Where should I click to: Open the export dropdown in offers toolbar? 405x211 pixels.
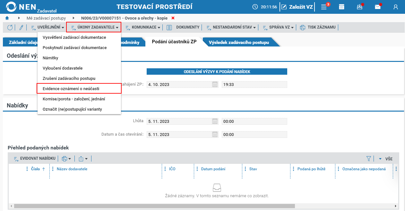(83, 158)
